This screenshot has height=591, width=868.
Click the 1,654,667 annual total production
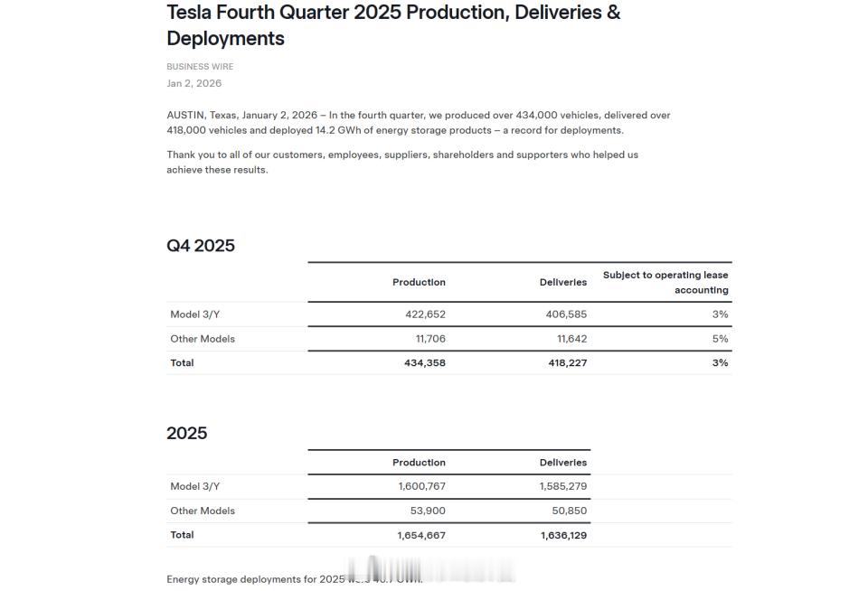click(x=420, y=535)
